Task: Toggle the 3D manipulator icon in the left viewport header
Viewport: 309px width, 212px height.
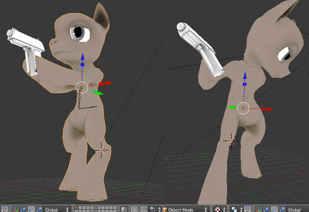Action: [x=16, y=209]
